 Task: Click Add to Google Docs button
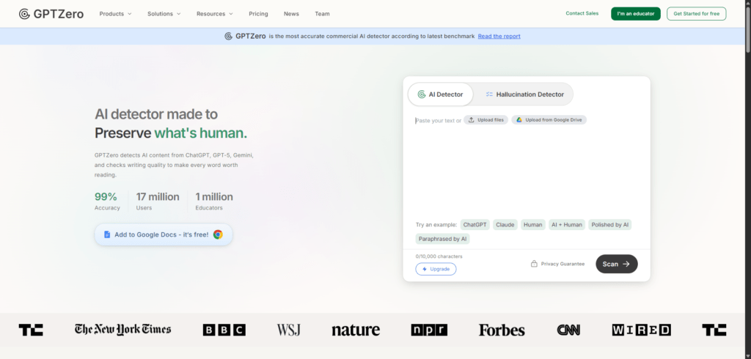[x=164, y=234]
